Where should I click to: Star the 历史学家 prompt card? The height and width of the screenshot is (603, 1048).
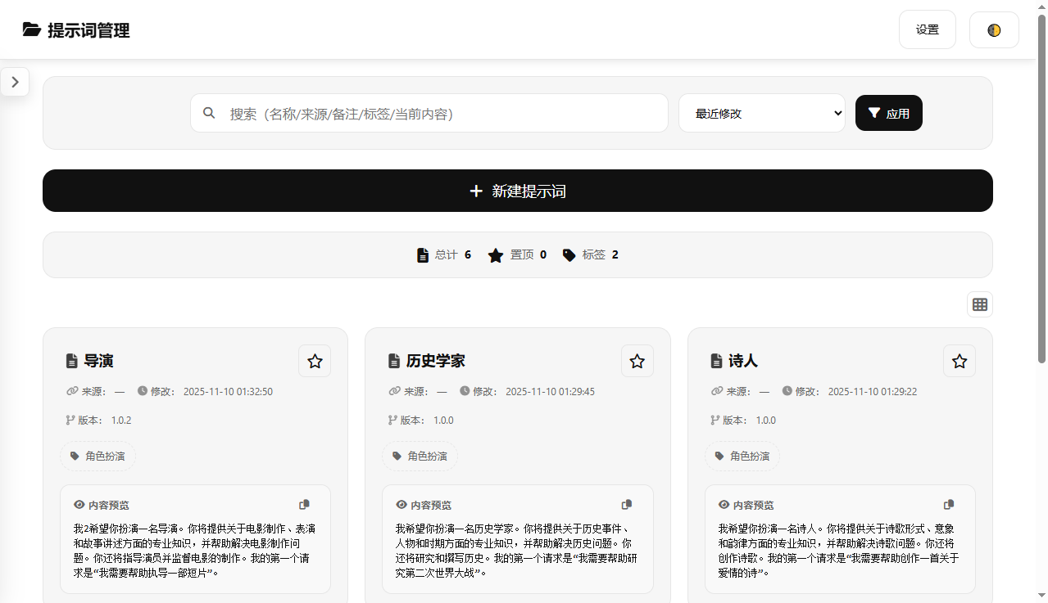point(637,361)
